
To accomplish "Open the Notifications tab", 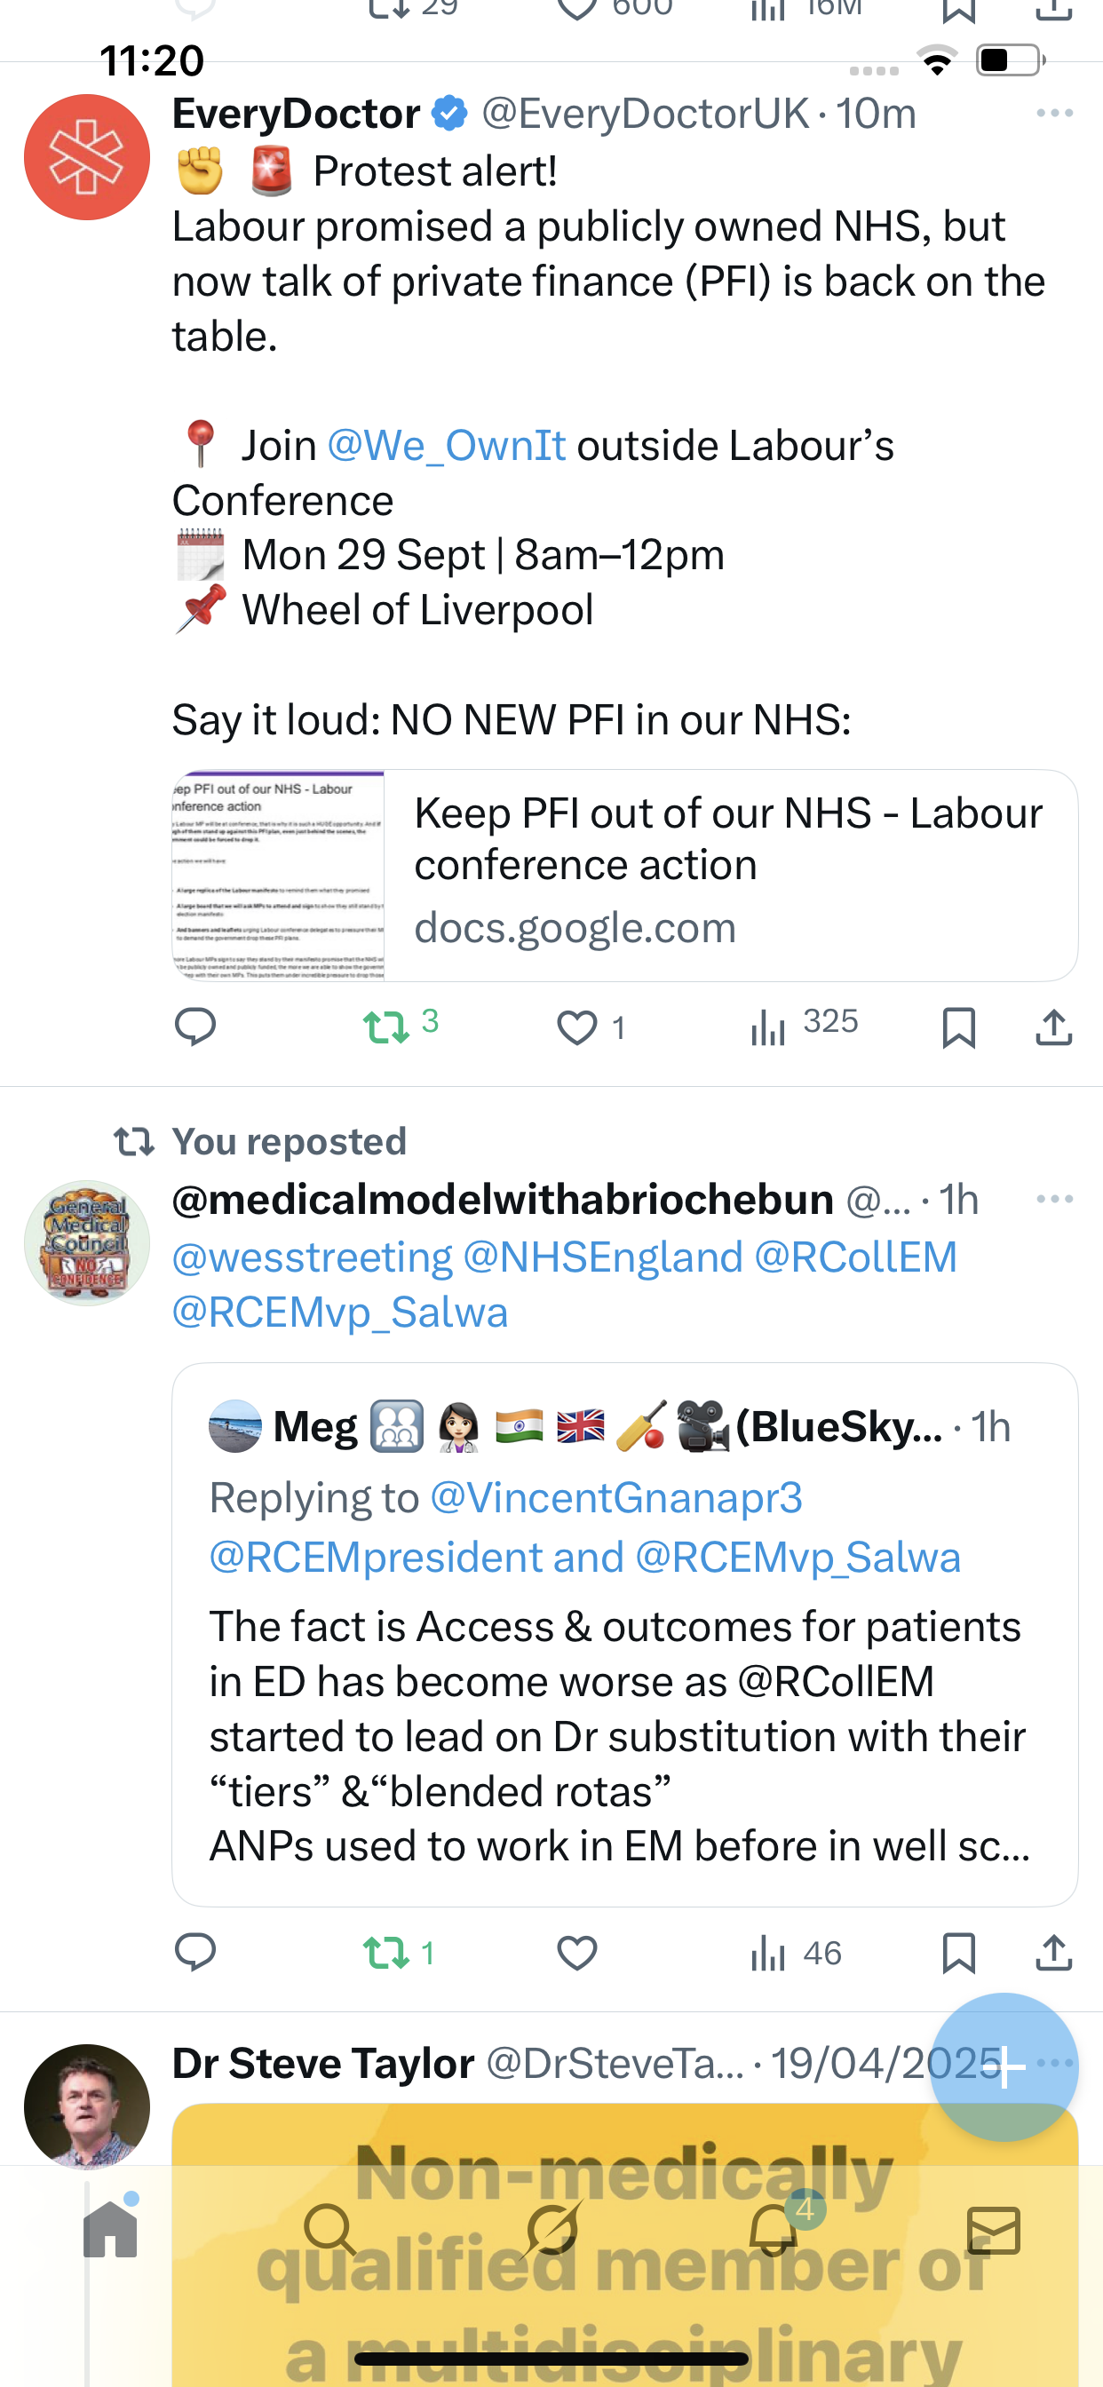I will [x=773, y=2230].
